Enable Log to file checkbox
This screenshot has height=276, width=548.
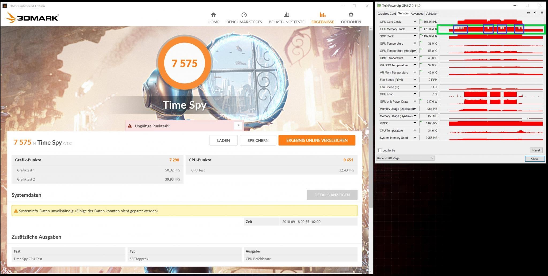380,150
